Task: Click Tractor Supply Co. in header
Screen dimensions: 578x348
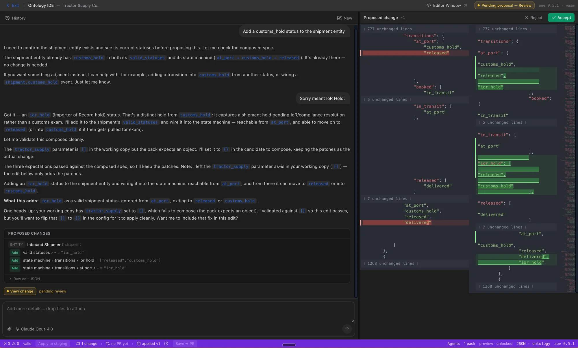Action: point(80,5)
